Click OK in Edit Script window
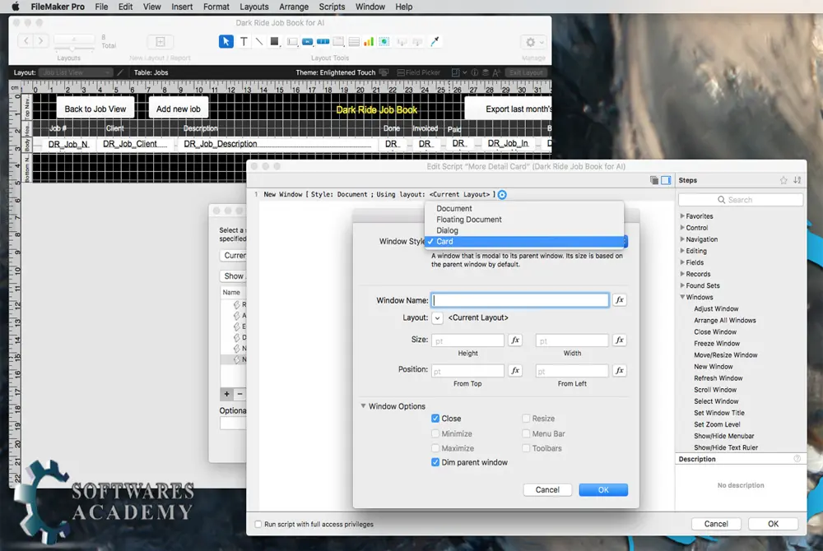The width and height of the screenshot is (823, 551). click(x=773, y=524)
